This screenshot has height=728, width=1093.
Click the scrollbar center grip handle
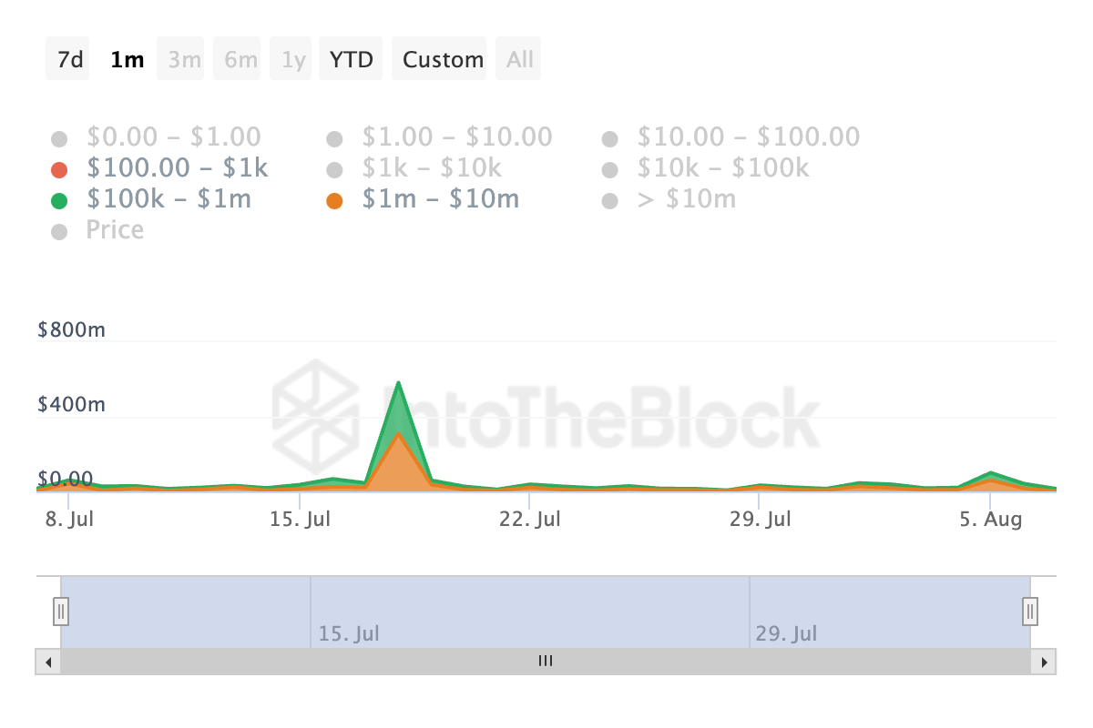pyautogui.click(x=546, y=662)
